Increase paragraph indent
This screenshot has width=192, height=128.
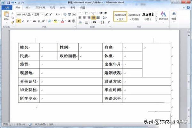[x=105, y=13]
